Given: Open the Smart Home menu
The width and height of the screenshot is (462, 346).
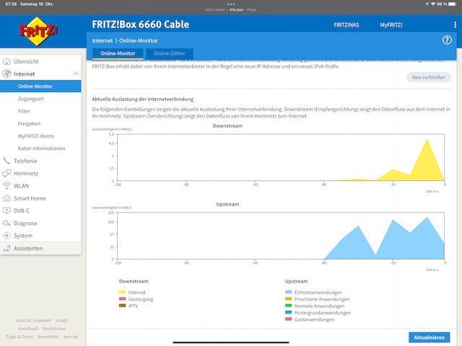Looking at the screenshot, I should (30, 198).
